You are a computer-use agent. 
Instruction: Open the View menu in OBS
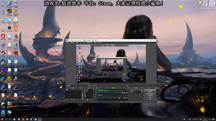77,43
